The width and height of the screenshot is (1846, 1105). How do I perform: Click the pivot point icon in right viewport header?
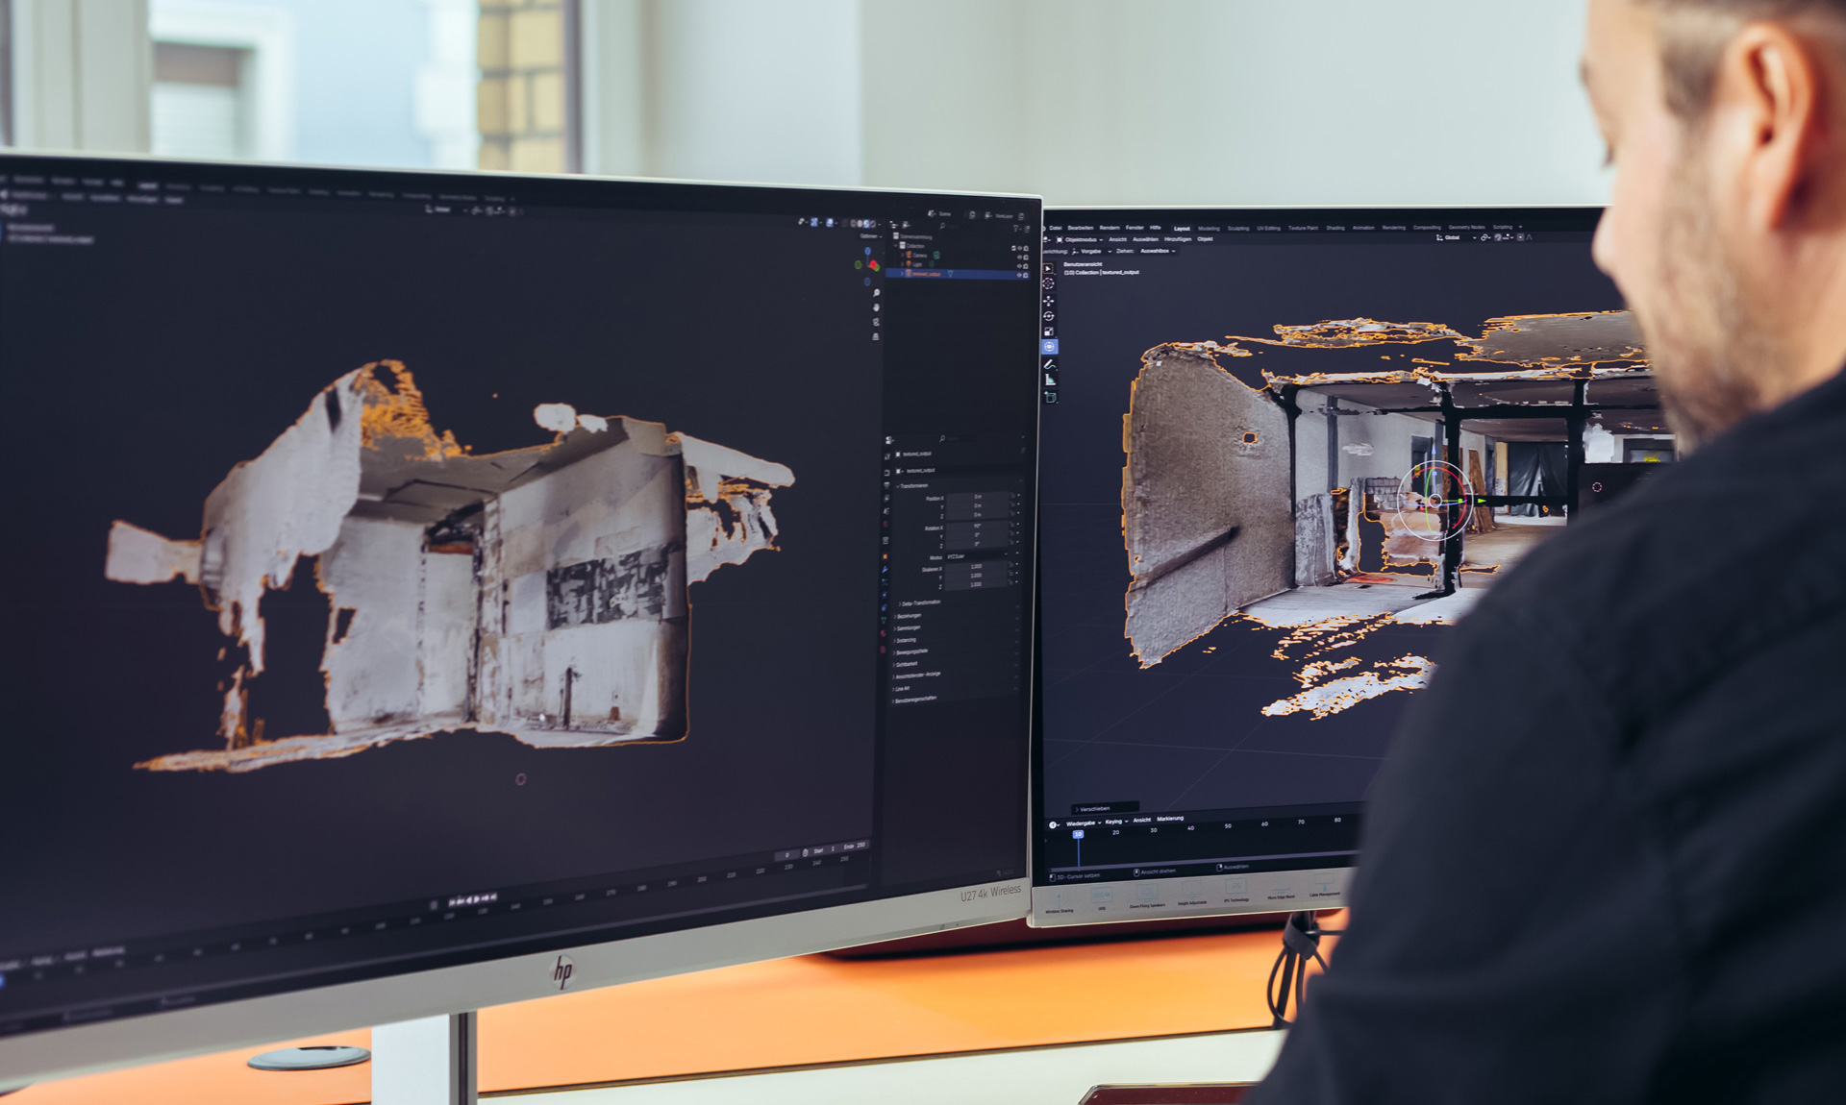tap(1485, 237)
